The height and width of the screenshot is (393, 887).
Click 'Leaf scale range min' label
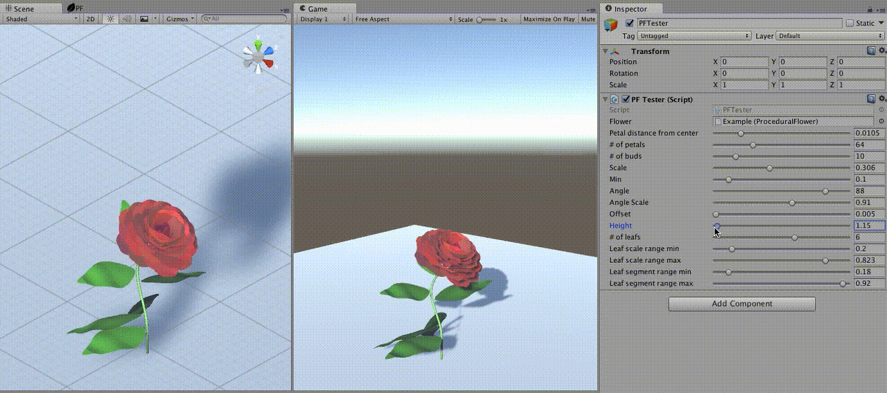click(644, 248)
